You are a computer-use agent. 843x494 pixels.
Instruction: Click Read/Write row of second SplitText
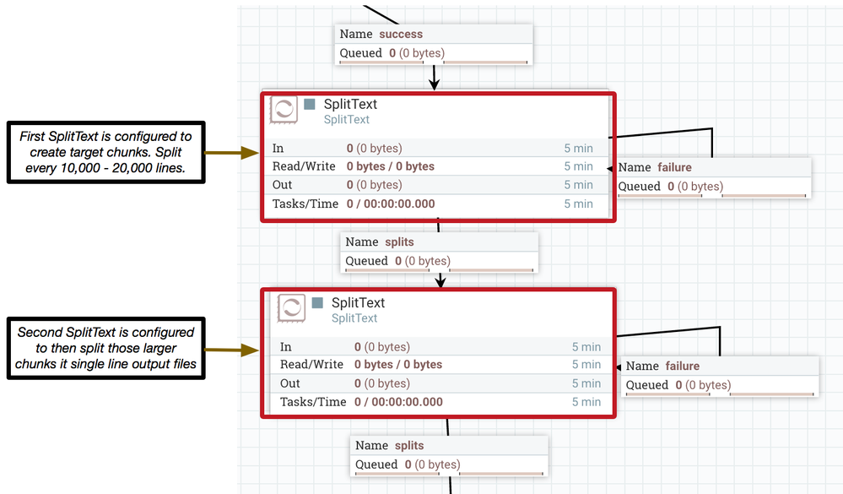440,364
